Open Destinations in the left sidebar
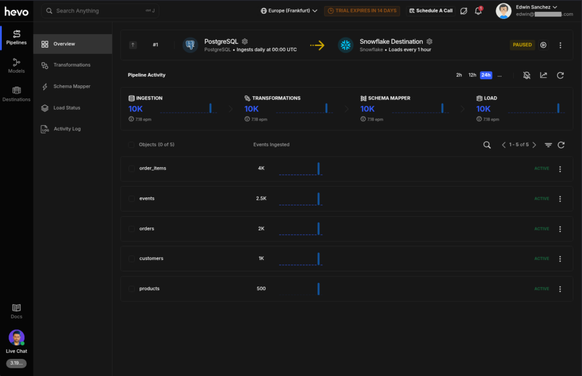Viewport: 582px width, 376px height. 16,94
